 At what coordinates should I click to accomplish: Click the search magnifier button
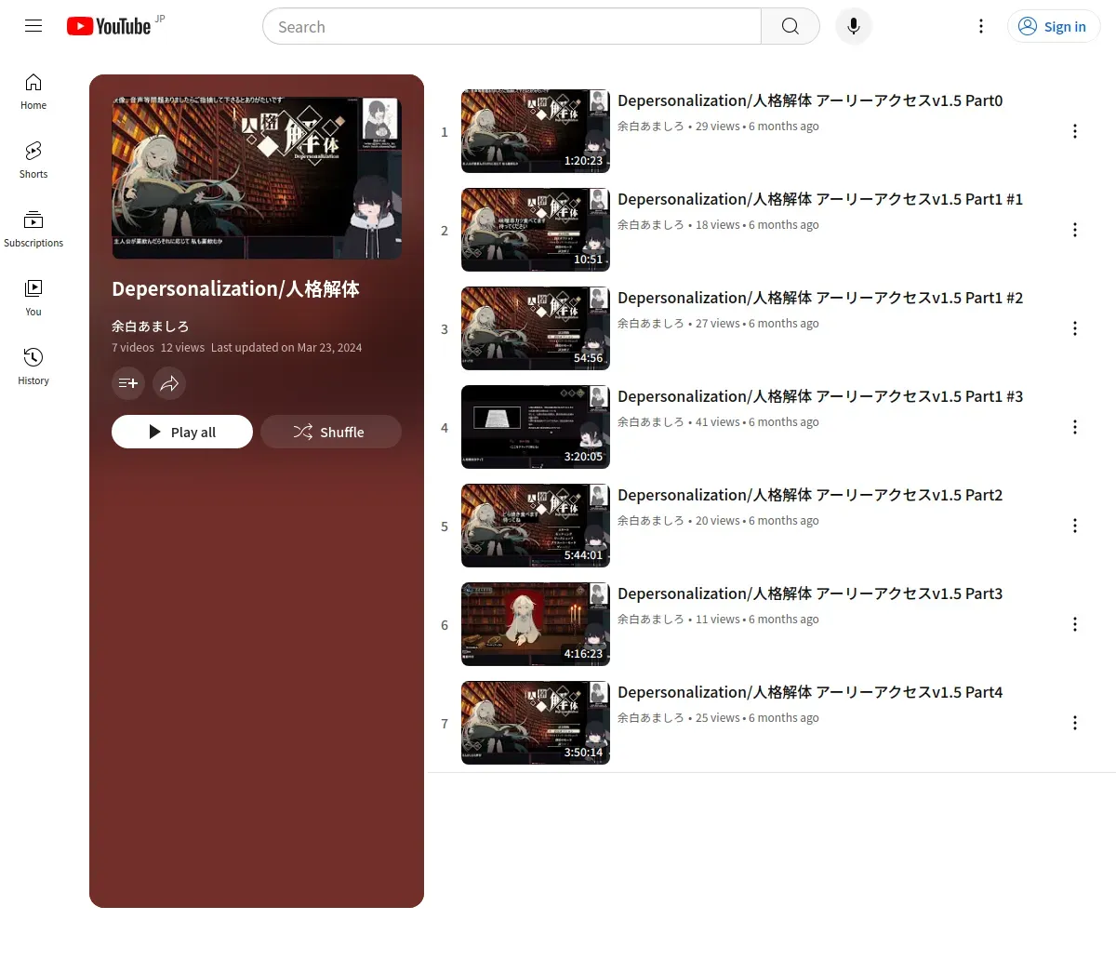tap(790, 26)
